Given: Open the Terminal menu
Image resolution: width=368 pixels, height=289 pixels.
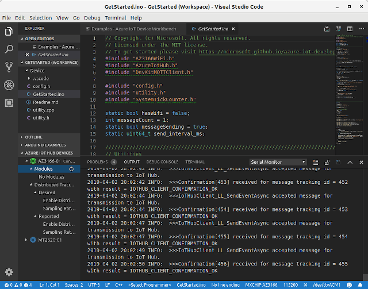Looking at the screenshot, I should click(116, 18).
